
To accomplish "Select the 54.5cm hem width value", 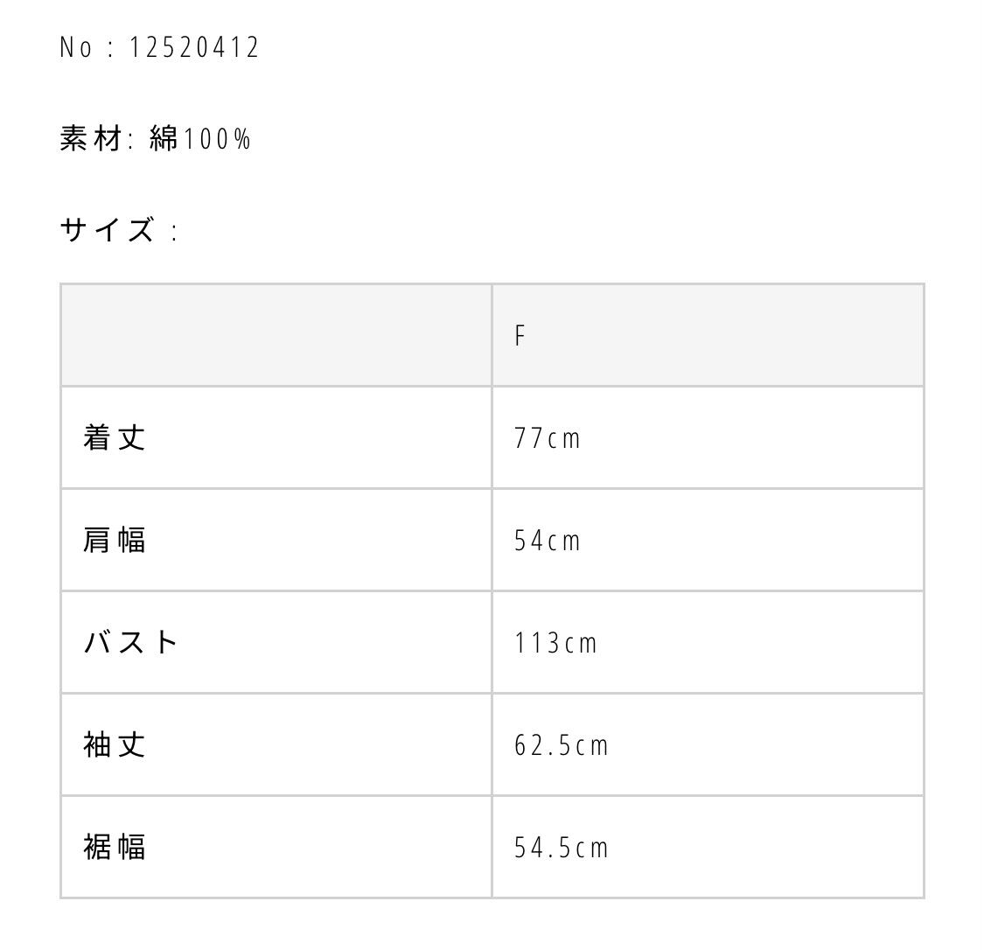I will (561, 848).
